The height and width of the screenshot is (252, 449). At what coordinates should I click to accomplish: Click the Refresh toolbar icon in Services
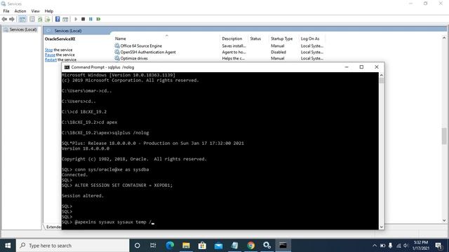pyautogui.click(x=40, y=19)
